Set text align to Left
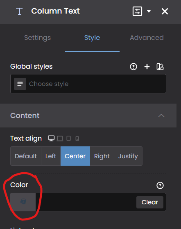181x229 pixels. (51, 156)
